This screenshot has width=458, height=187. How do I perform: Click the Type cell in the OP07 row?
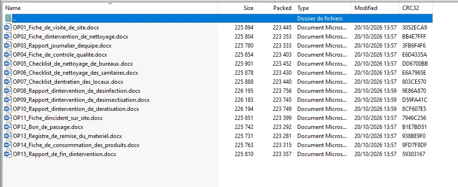pyautogui.click(x=322, y=82)
